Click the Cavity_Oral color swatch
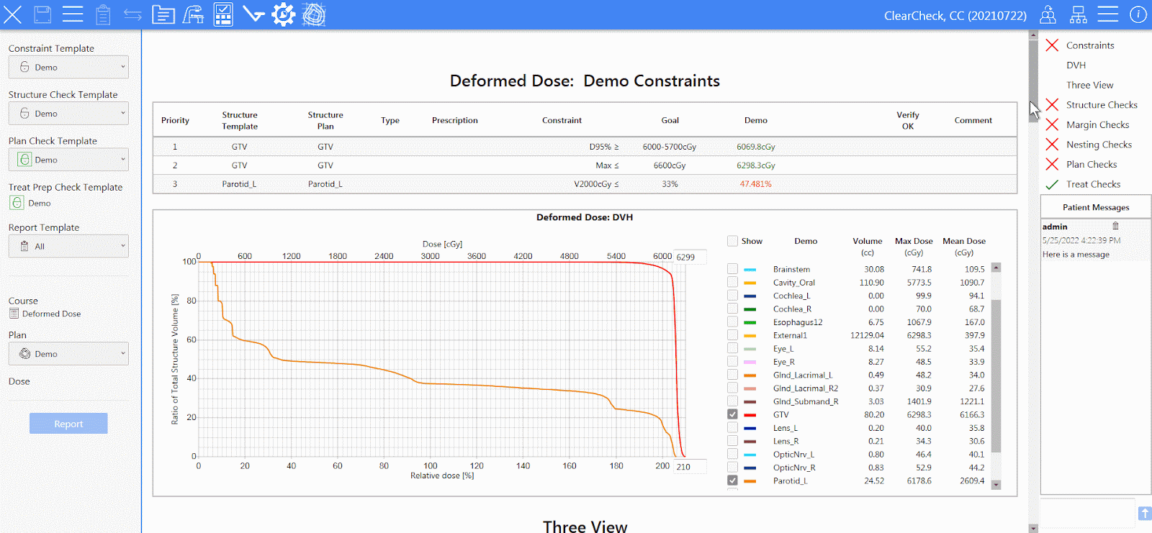The image size is (1152, 533). point(750,283)
